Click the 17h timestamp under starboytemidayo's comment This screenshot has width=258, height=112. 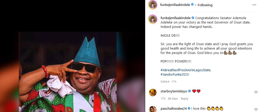click(x=163, y=99)
